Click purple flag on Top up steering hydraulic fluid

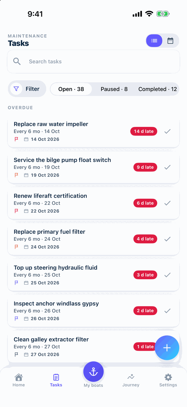click(x=16, y=283)
